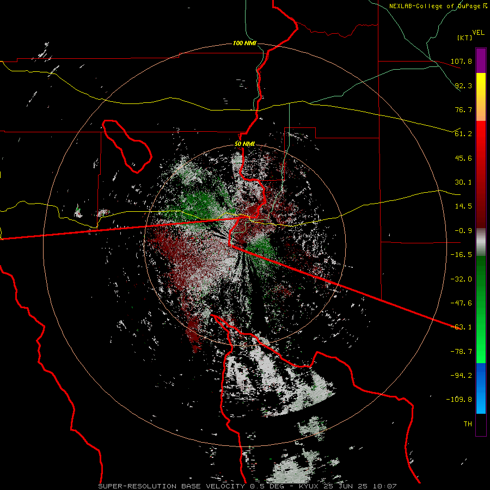Select the -78.7 scale value
Viewport: 490px width, 490px height.
click(461, 352)
